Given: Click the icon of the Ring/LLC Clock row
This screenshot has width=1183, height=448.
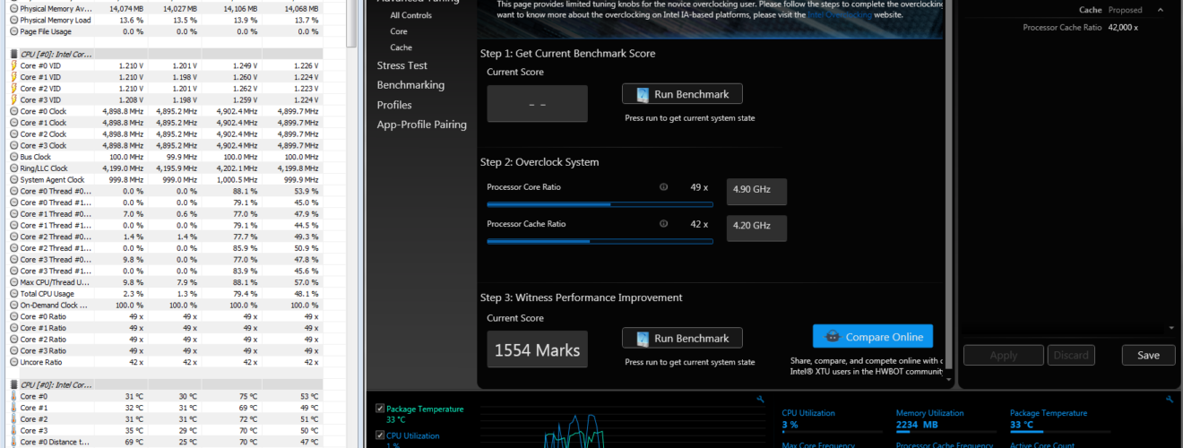Looking at the screenshot, I should tap(13, 168).
